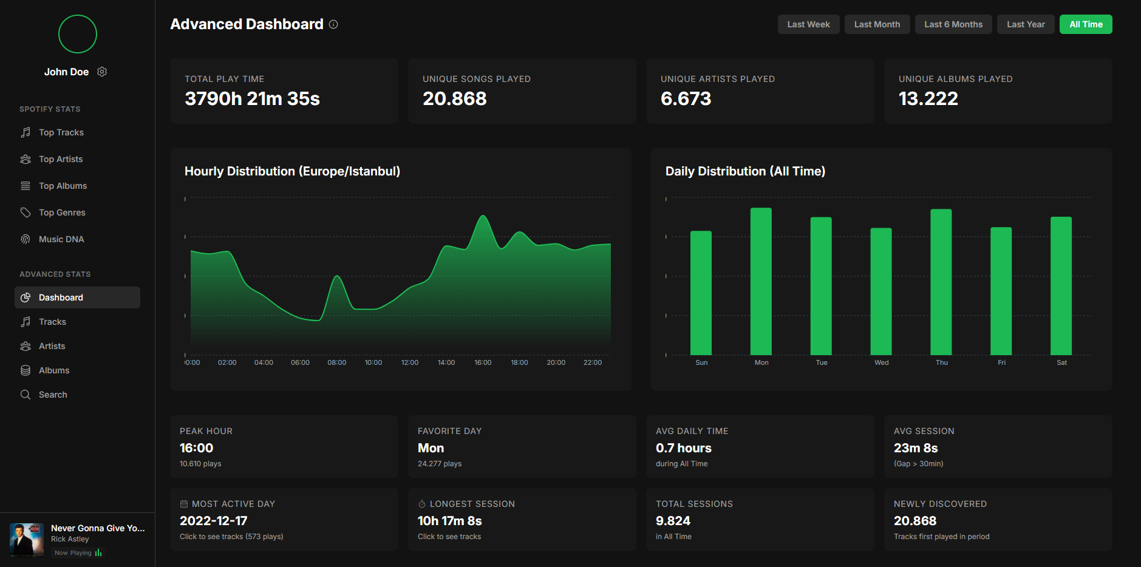Click Most Active Day card to see tracks
This screenshot has height=567, width=1141.
point(284,520)
